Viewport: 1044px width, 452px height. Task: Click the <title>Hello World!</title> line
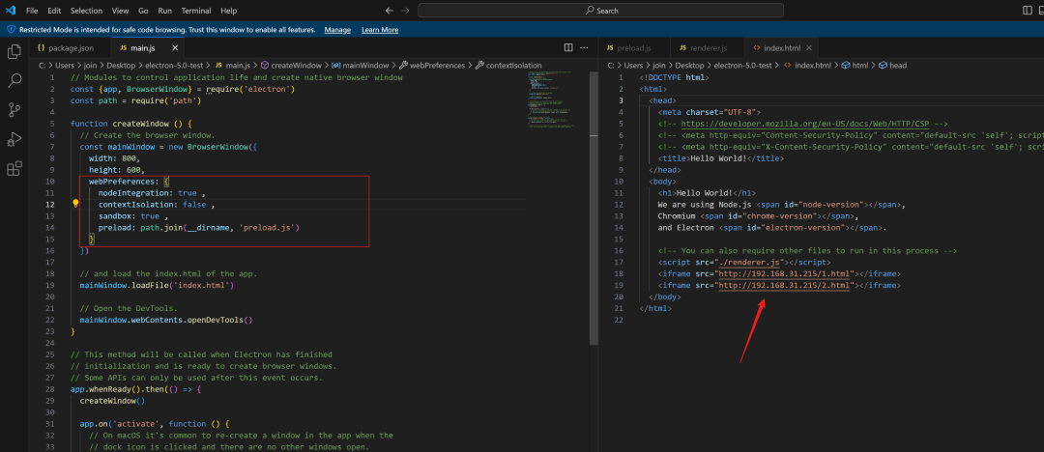(720, 158)
